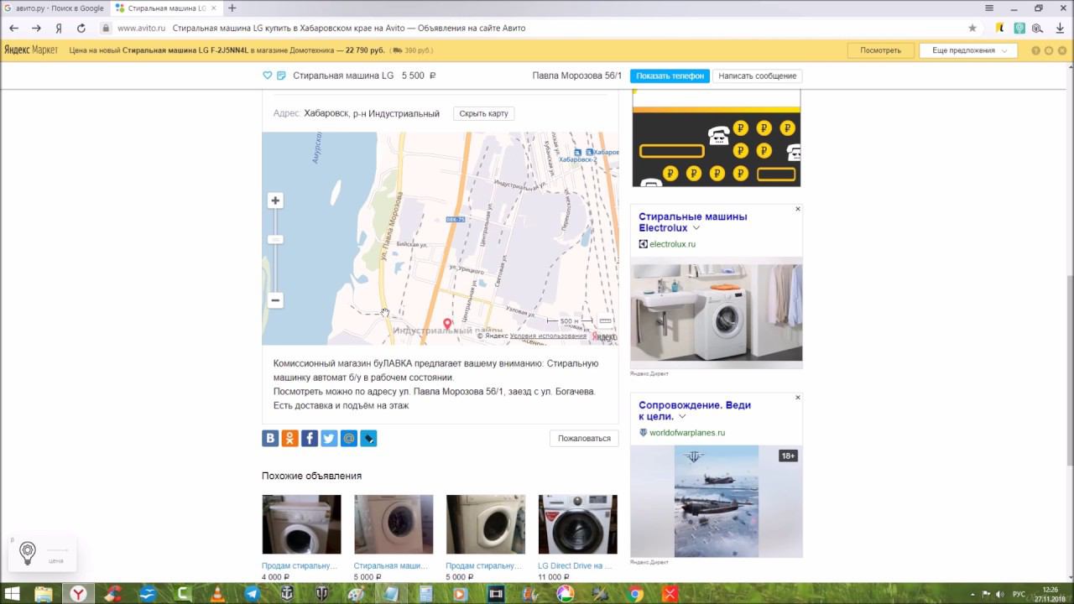Open the electrolux.ru link
This screenshot has height=604, width=1074.
coord(672,244)
